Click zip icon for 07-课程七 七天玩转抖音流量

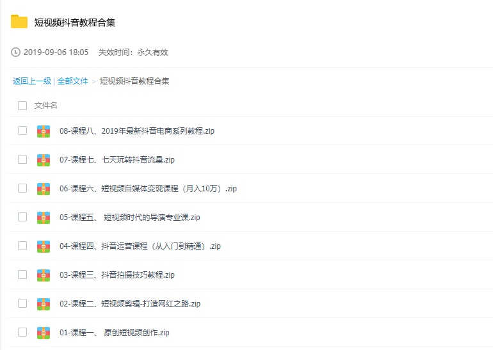click(44, 160)
